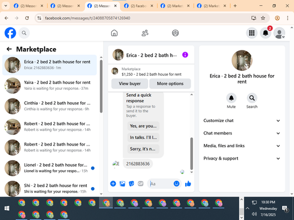This screenshot has height=220, width=294.
Task: Switch to the Facebook browser tab
Action: point(138,6)
